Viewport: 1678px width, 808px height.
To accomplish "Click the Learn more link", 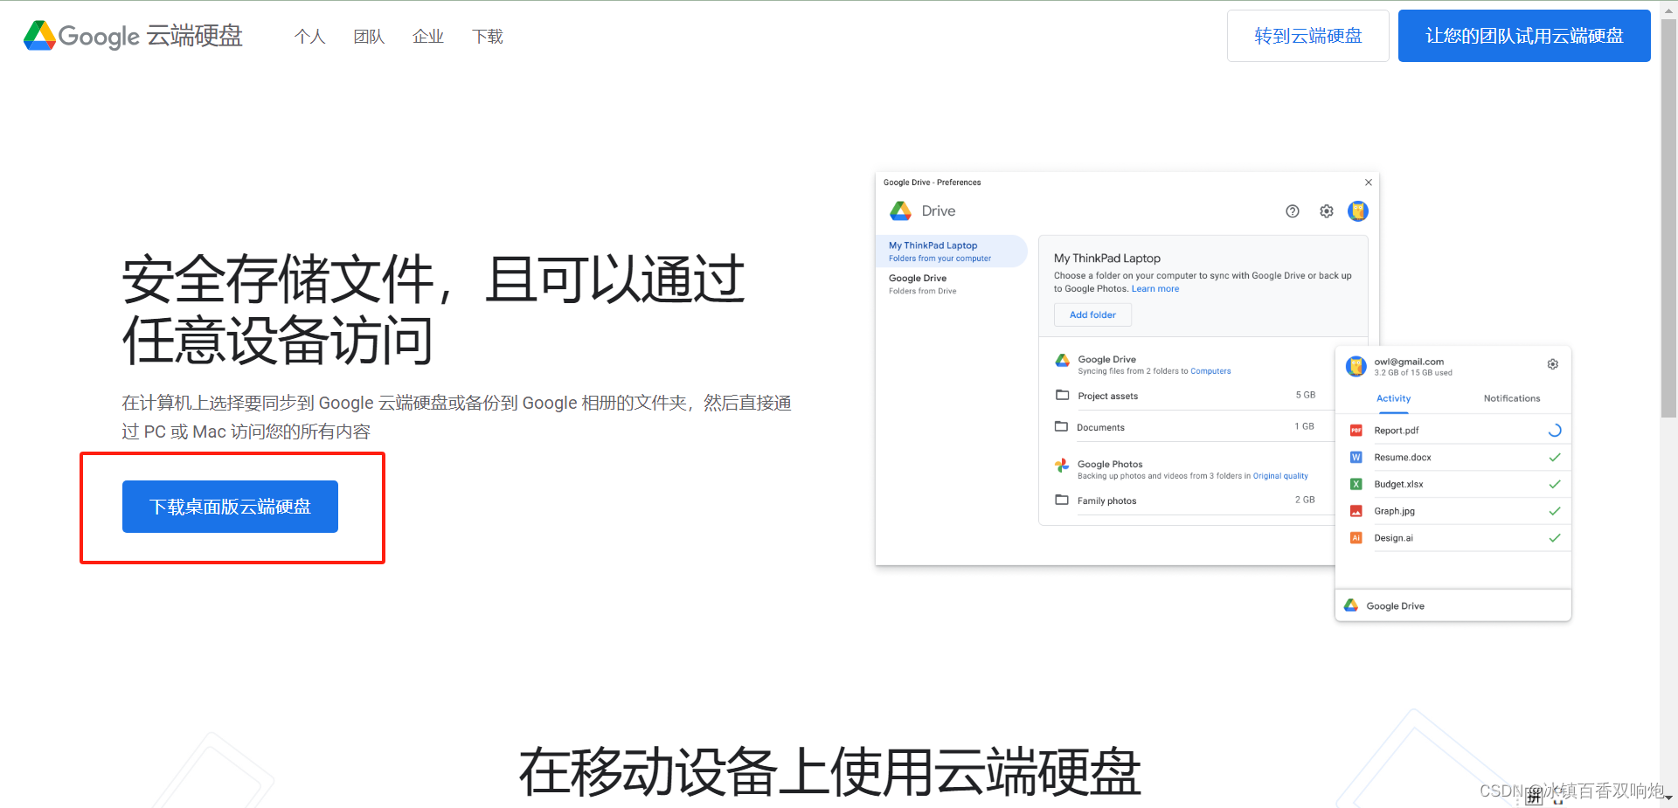I will [x=1155, y=289].
